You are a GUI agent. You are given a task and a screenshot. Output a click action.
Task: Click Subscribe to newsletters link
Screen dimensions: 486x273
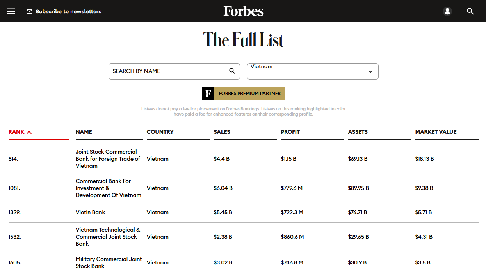68,12
